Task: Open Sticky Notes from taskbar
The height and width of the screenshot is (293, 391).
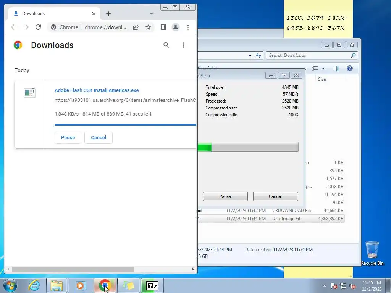Action: (128, 285)
